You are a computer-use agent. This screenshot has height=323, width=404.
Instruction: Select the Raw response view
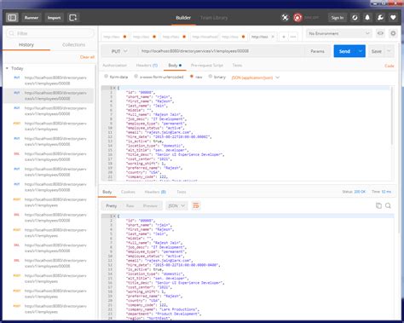(130, 205)
